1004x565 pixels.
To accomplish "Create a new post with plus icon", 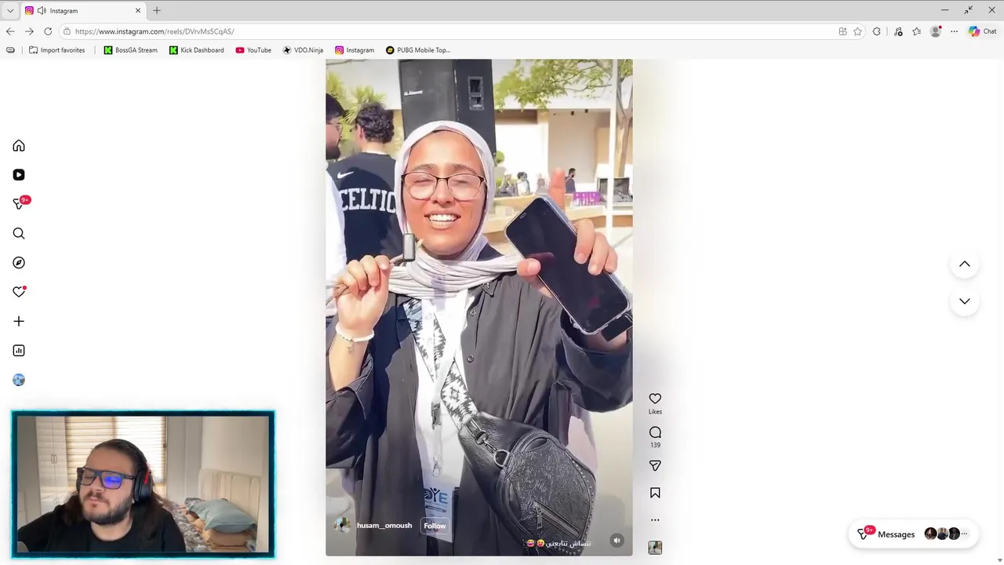I will tap(19, 321).
